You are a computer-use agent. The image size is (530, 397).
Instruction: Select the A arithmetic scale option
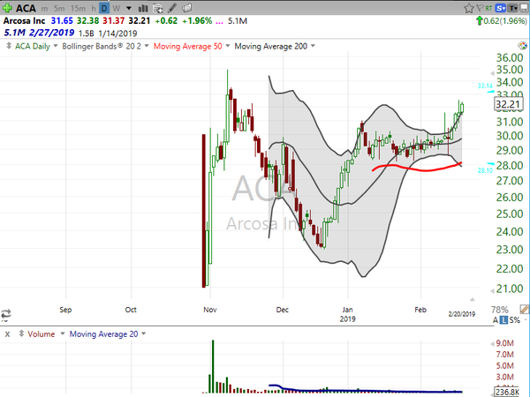pos(496,320)
